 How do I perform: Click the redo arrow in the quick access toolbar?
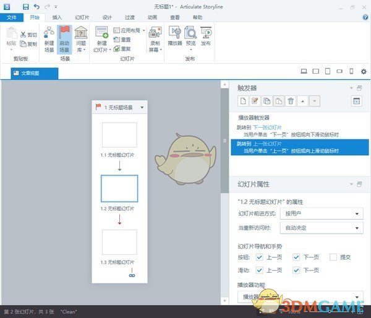[48, 7]
